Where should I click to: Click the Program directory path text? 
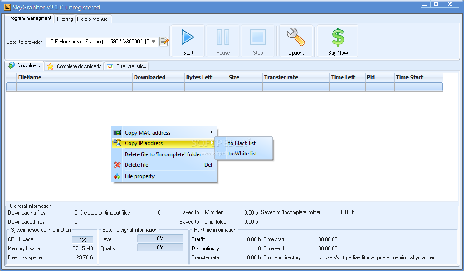(376, 257)
